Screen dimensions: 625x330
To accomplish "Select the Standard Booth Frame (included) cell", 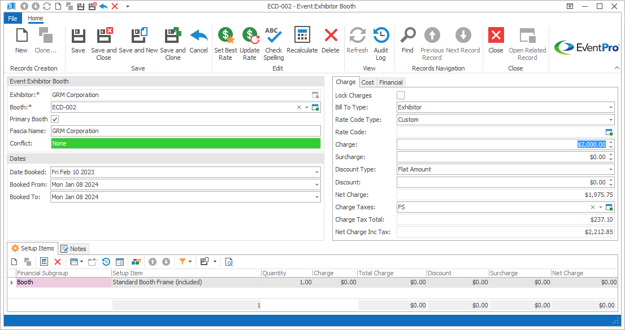I will tap(186, 282).
